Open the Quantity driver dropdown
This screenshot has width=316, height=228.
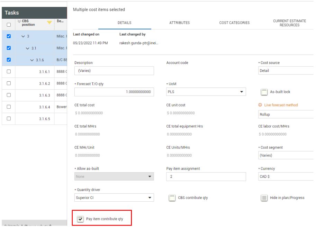point(114,198)
